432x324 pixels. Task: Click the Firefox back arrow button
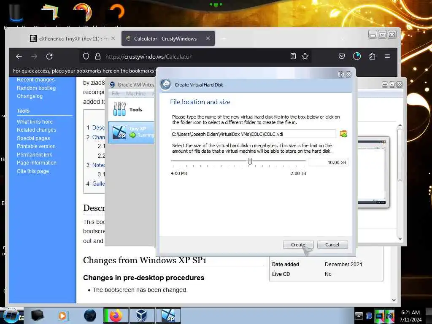click(x=19, y=57)
